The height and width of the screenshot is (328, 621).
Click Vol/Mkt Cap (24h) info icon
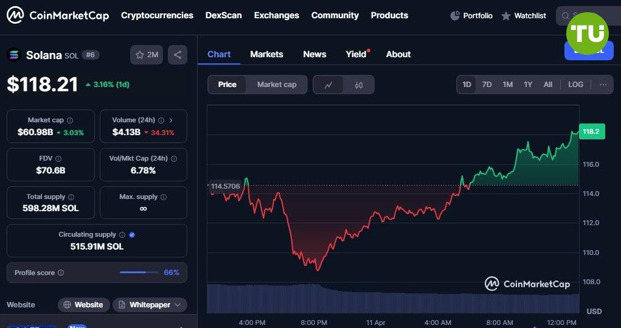tap(174, 158)
